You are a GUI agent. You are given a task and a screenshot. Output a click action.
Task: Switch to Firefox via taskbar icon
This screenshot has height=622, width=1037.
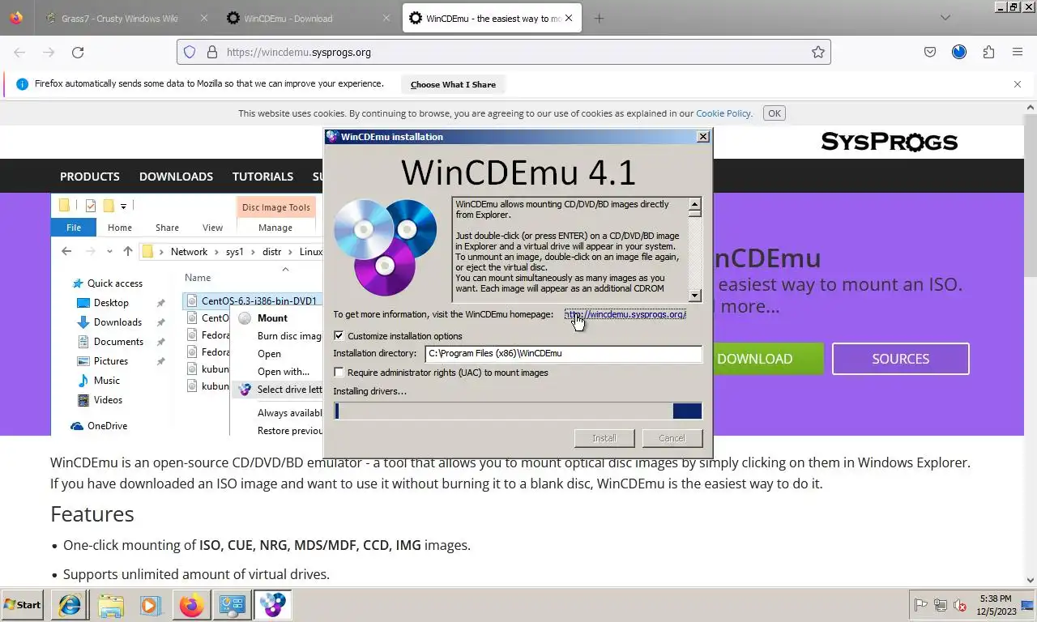point(191,605)
